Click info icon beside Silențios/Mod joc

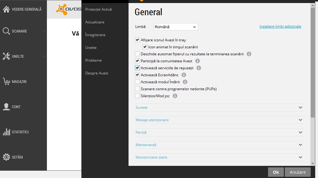175,96
